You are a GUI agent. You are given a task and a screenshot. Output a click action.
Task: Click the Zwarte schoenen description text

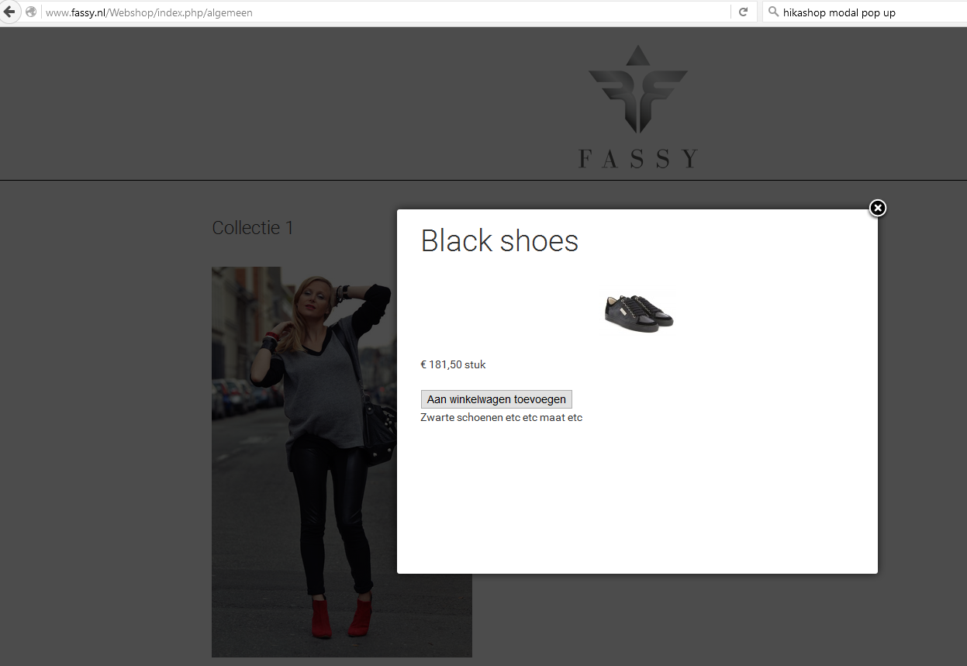click(502, 418)
